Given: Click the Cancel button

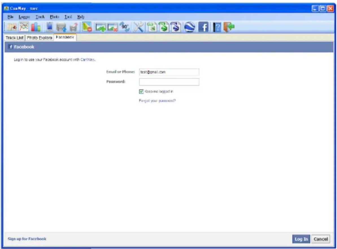Looking at the screenshot, I should pos(320,239).
